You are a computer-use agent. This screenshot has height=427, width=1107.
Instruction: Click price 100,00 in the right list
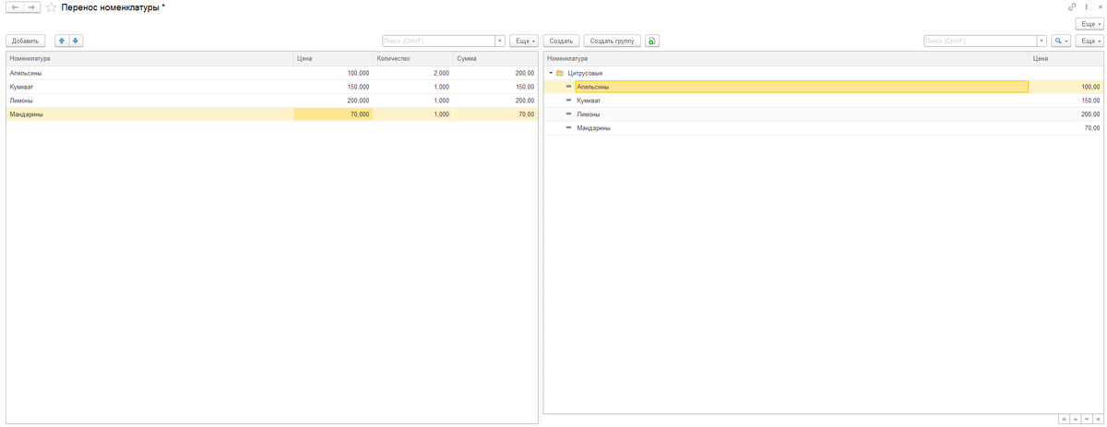click(x=1067, y=87)
